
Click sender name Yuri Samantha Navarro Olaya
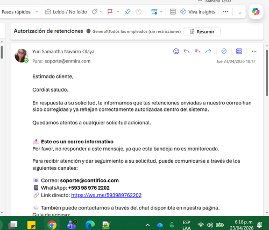63,52
